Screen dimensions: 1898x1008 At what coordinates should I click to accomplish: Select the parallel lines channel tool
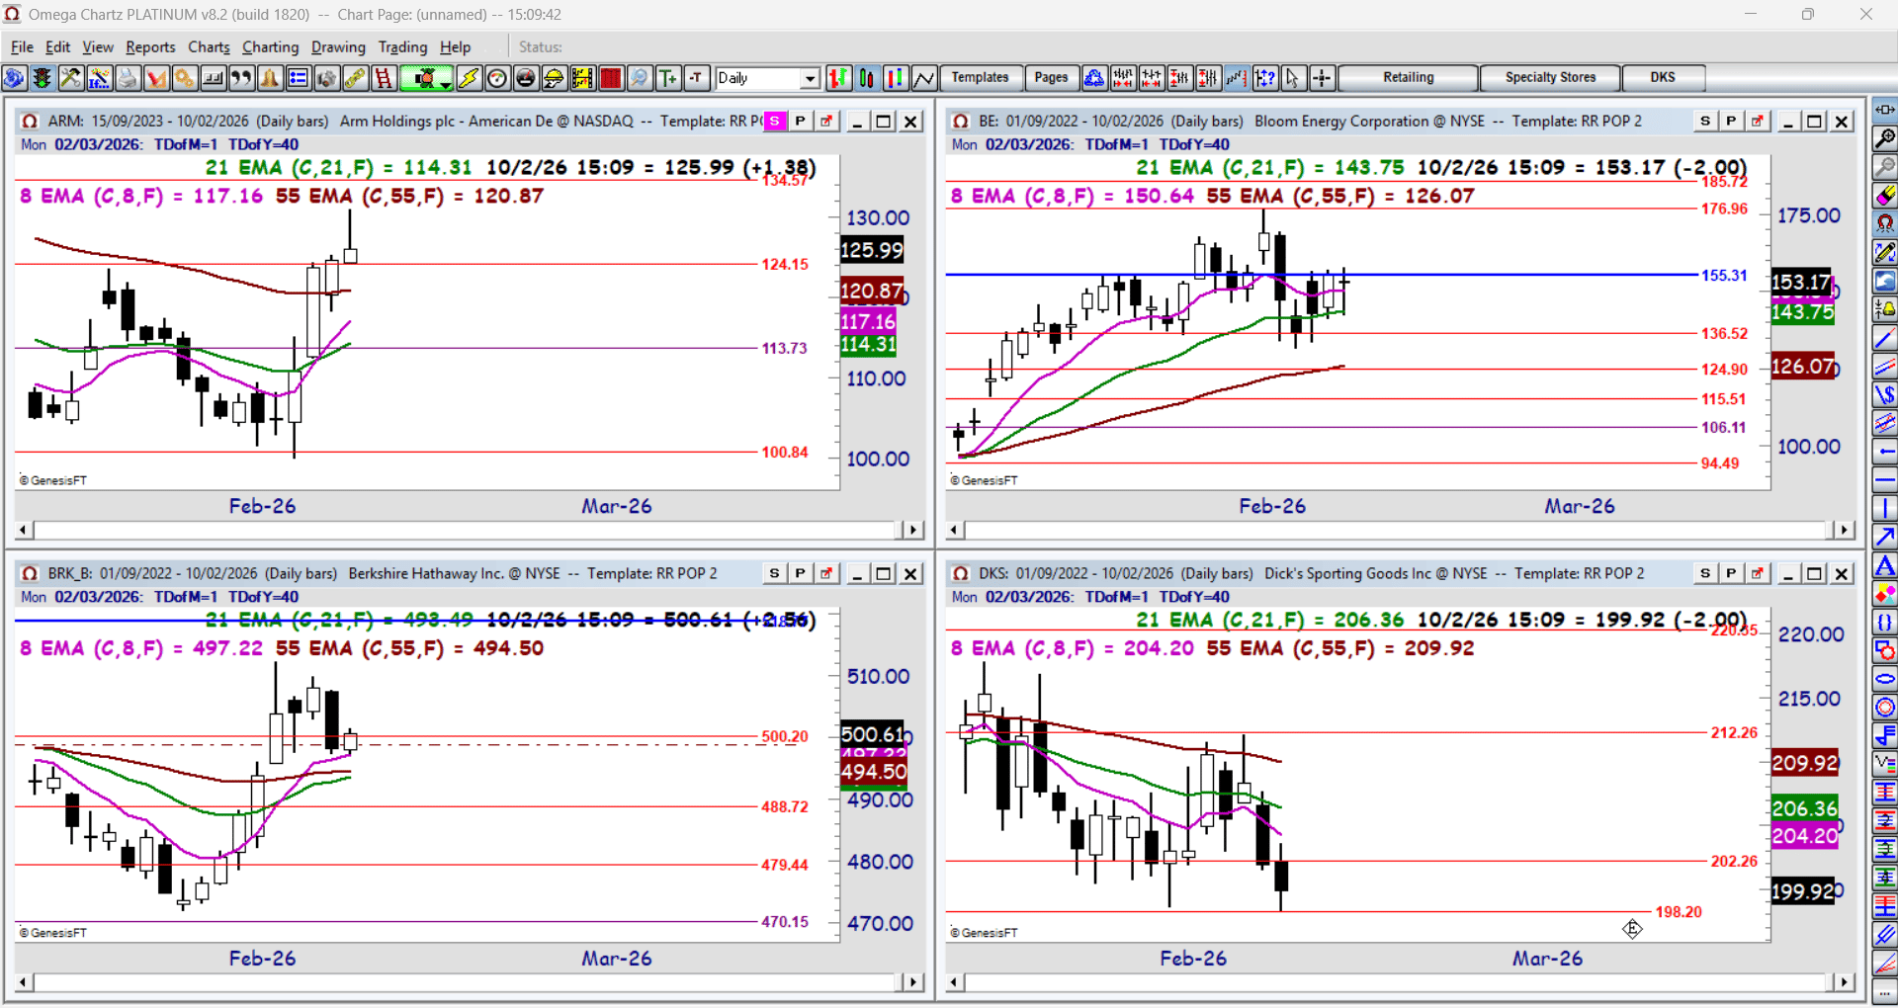click(1885, 367)
